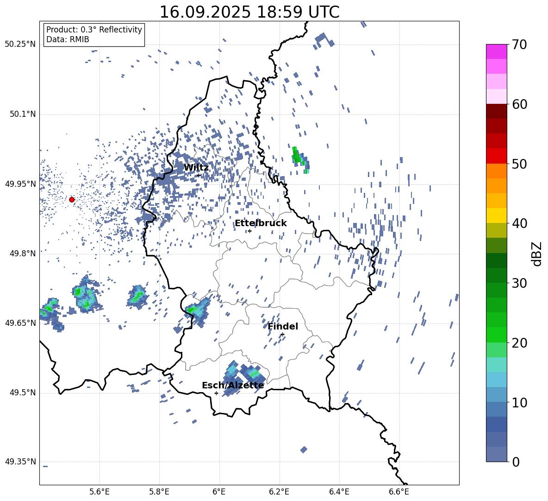Click the 6°E longitude label
This screenshot has height=501, width=548.
coord(219,492)
